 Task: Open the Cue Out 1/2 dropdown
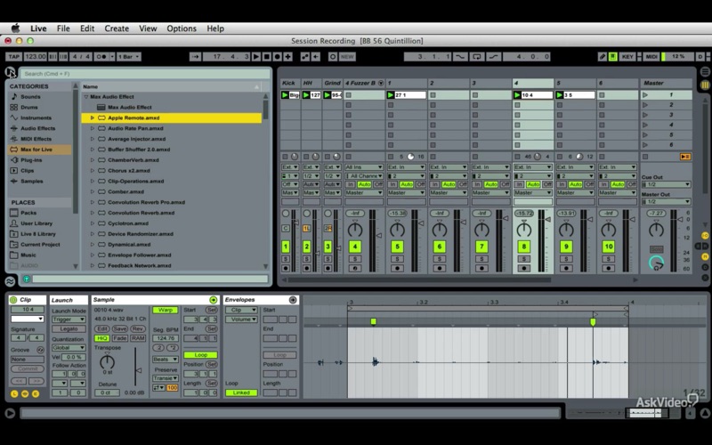tap(666, 184)
